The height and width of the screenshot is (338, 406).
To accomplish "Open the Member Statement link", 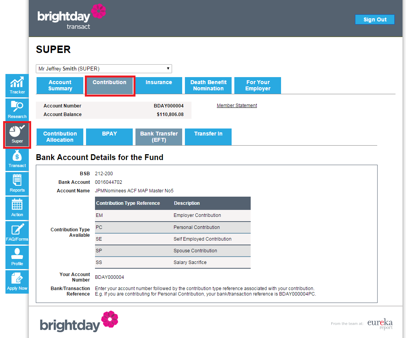I will click(237, 106).
